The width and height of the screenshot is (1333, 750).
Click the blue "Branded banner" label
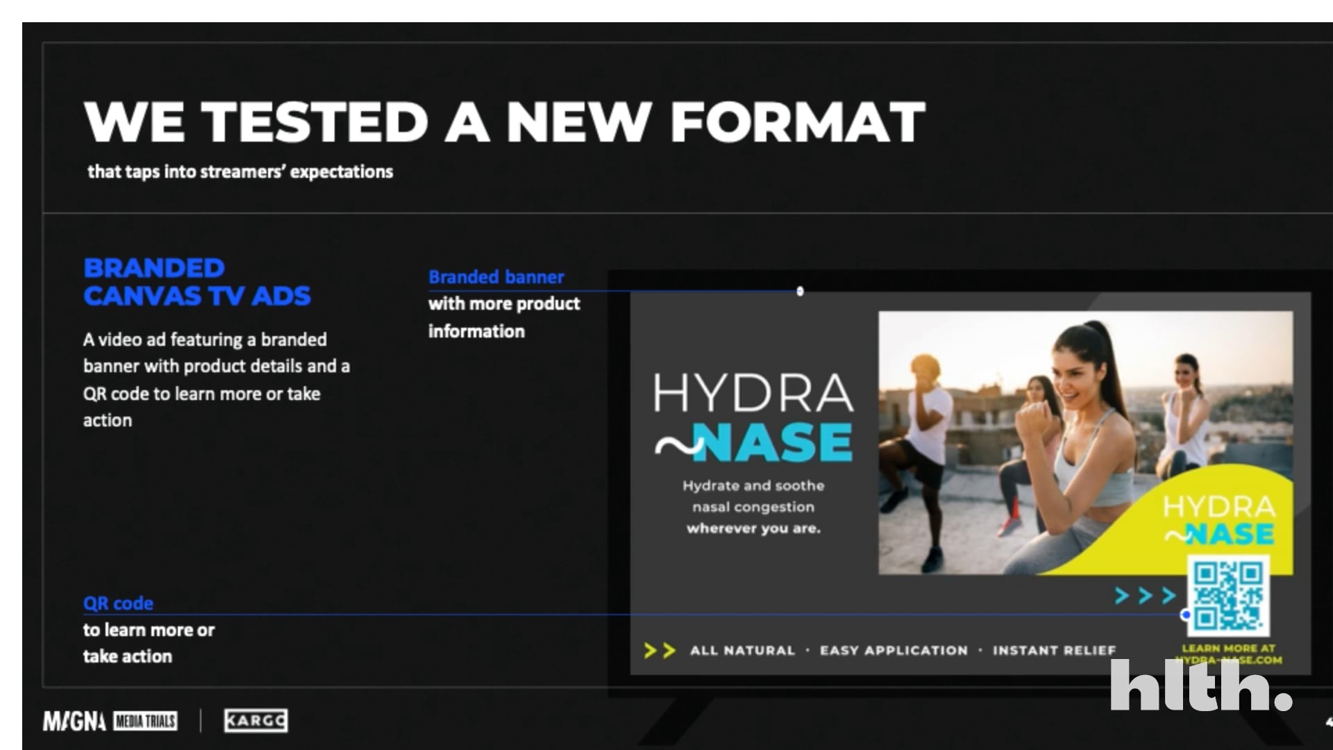[496, 277]
